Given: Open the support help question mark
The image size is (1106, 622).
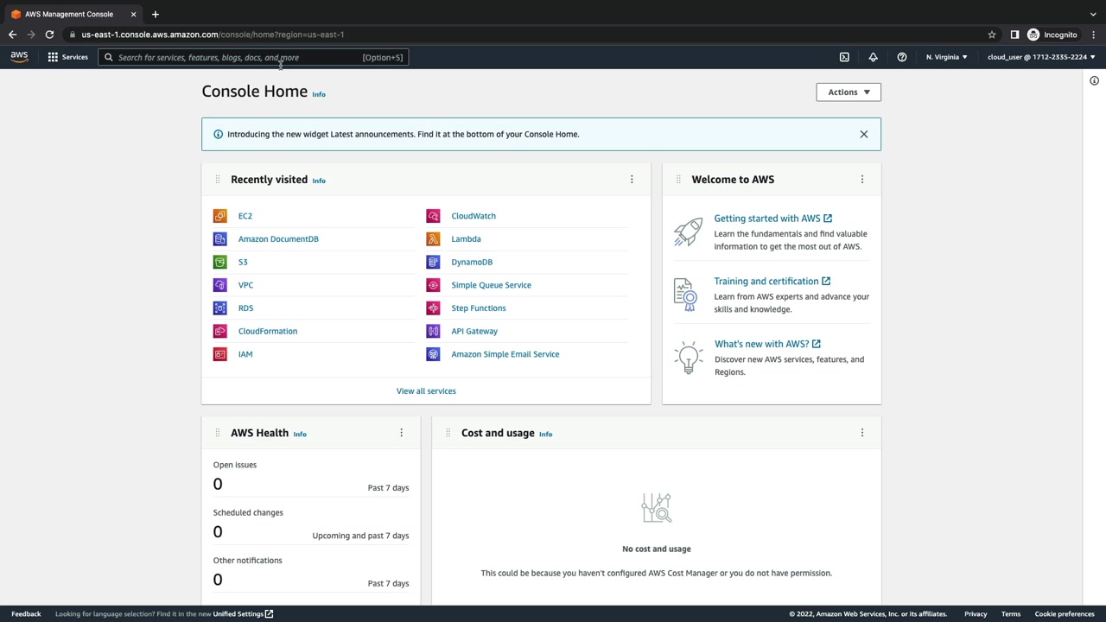Looking at the screenshot, I should [x=902, y=57].
